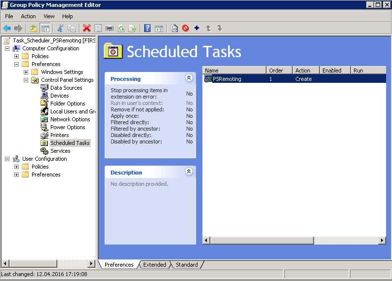Click the Forward arrow toolbar icon

pos(18,28)
